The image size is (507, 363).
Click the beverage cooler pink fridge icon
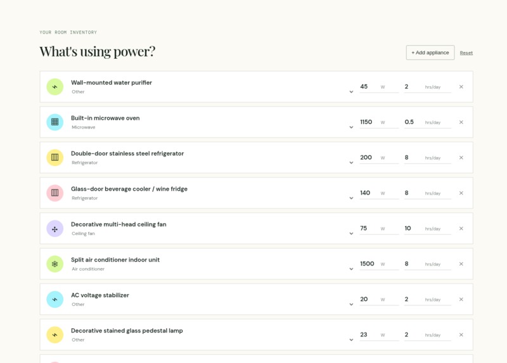(x=55, y=193)
